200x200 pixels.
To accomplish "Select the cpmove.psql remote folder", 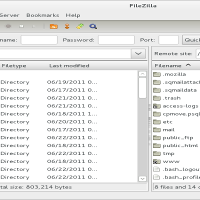I will (x=176, y=114).
